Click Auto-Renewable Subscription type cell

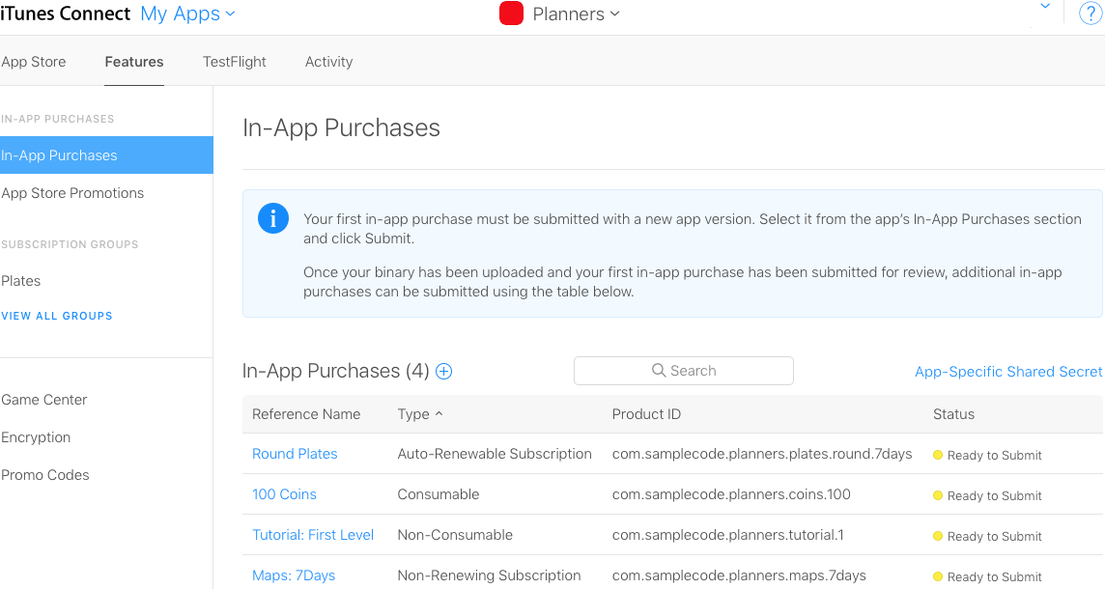(495, 454)
